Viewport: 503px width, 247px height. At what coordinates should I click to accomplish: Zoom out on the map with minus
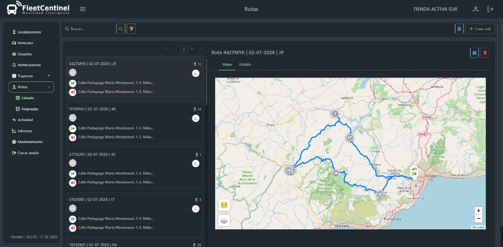click(x=478, y=219)
